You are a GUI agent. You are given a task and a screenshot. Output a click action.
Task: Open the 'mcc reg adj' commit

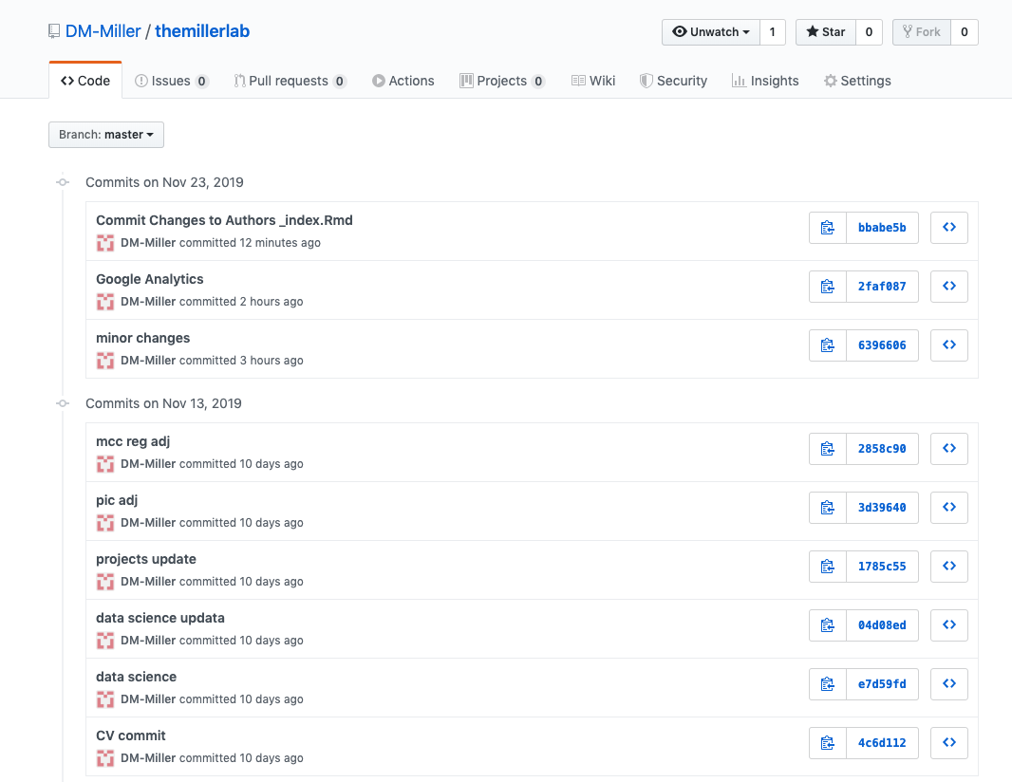(x=133, y=441)
